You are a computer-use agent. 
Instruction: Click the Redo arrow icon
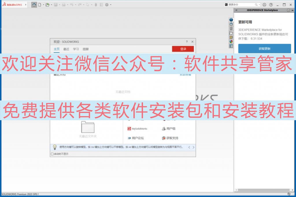coord(80,5)
